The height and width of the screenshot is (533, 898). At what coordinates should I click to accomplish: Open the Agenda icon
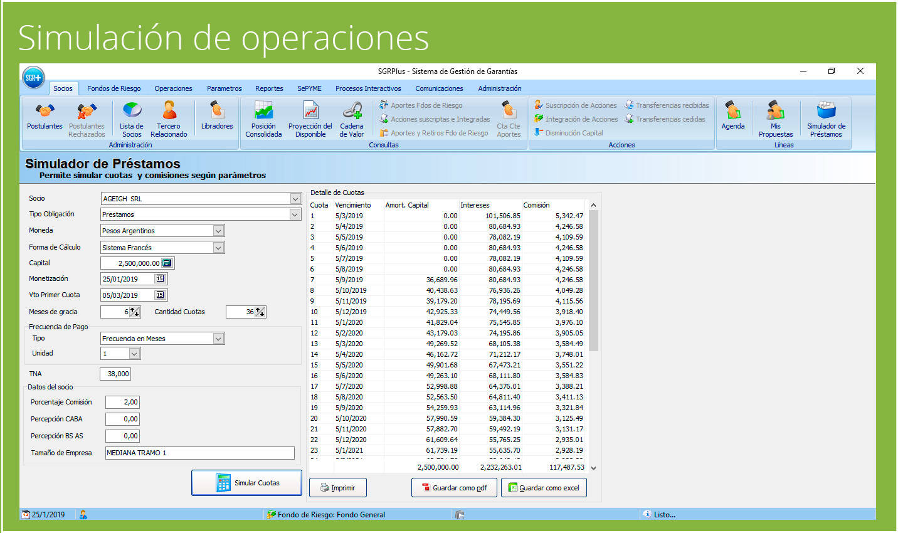tap(733, 117)
